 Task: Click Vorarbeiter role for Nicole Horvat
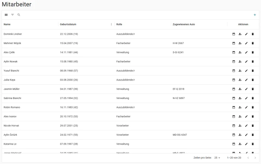coord(123,126)
